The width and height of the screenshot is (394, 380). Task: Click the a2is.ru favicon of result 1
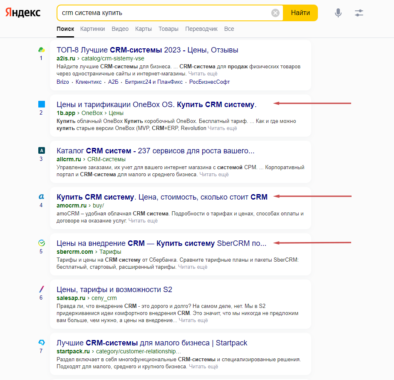coord(41,50)
